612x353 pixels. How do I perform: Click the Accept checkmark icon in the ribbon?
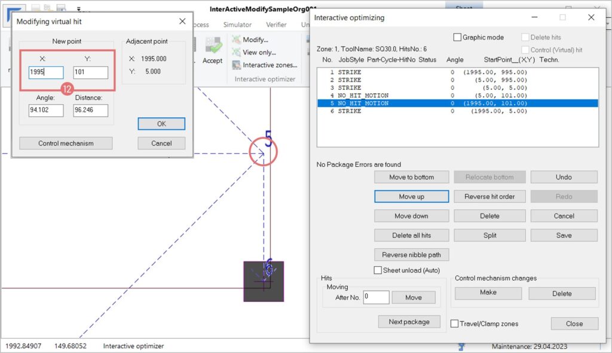[x=213, y=45]
